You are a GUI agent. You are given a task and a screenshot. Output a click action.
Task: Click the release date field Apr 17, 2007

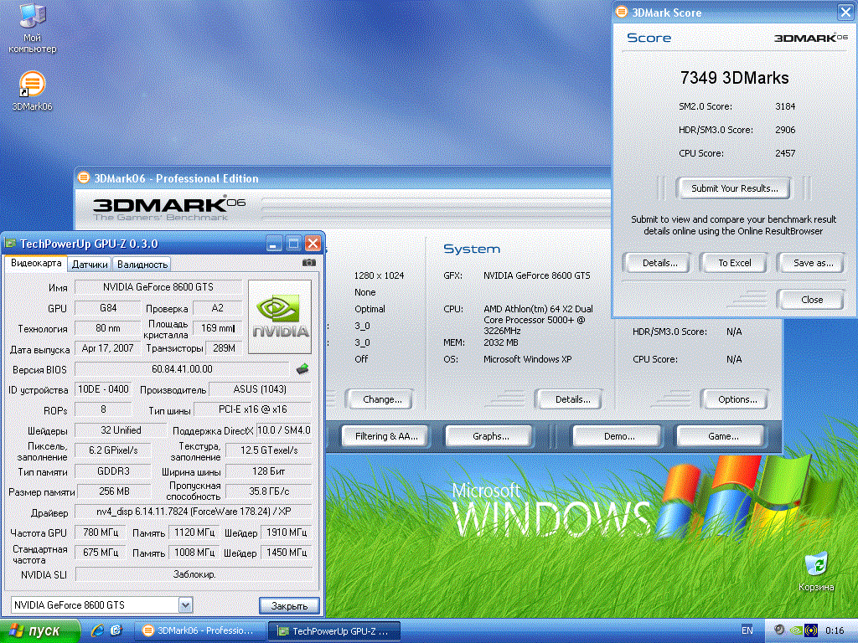point(107,348)
